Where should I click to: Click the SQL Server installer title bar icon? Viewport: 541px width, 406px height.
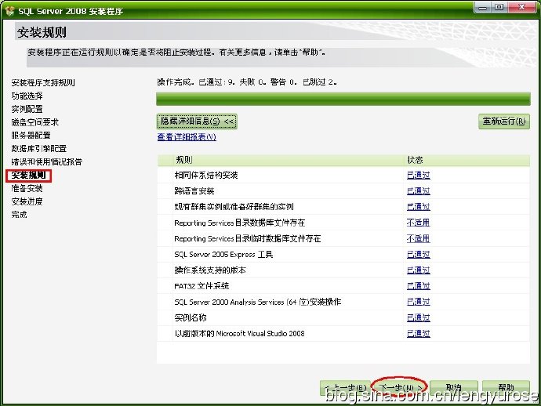(x=9, y=11)
